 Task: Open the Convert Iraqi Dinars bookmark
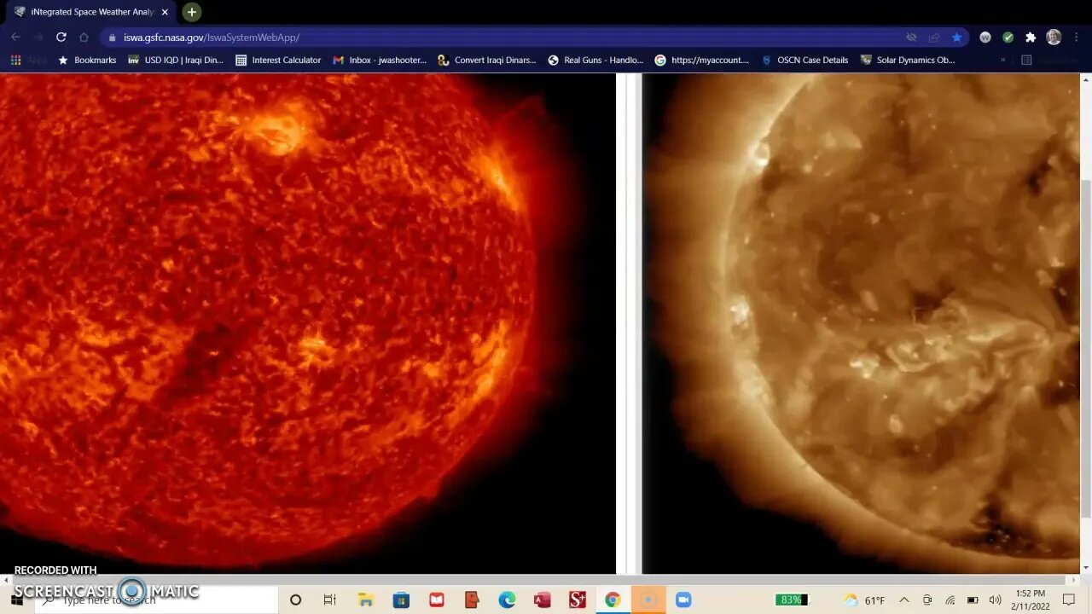pos(487,61)
